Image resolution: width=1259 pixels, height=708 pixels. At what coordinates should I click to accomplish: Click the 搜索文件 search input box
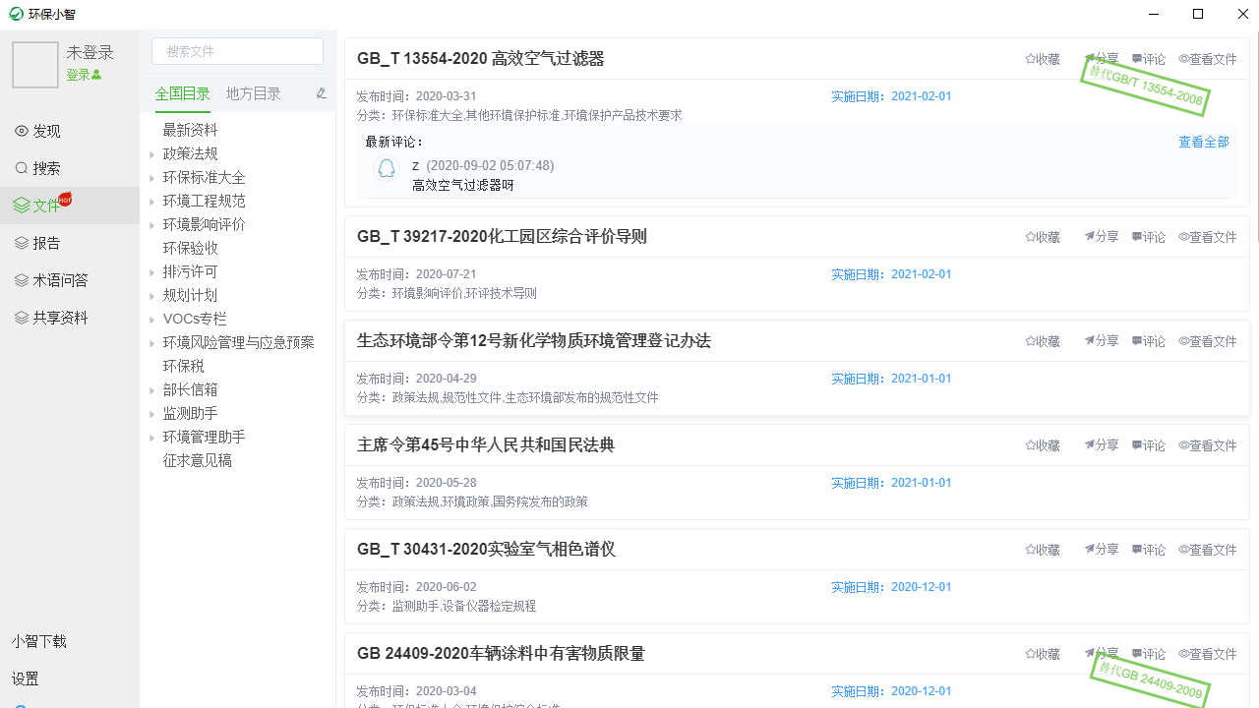click(236, 50)
